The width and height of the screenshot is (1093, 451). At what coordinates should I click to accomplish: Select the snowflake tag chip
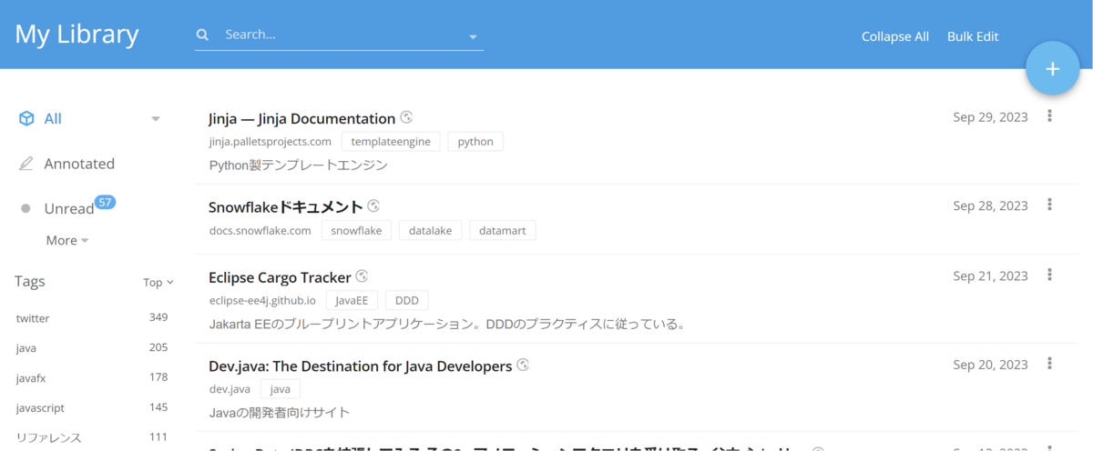[x=356, y=231]
